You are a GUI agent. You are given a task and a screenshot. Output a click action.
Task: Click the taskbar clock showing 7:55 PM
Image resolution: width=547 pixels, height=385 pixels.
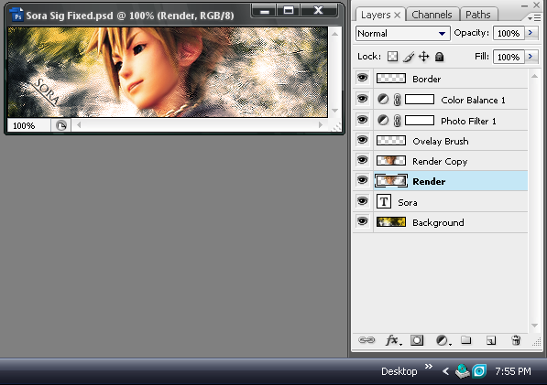coord(513,371)
